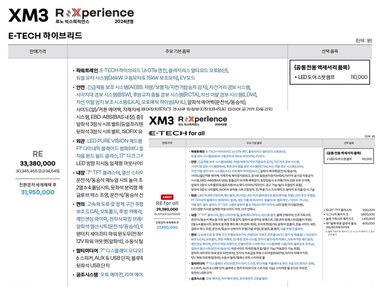The height and width of the screenshot is (287, 383).
Task: Click the red BEST badge
Action: tap(167, 197)
